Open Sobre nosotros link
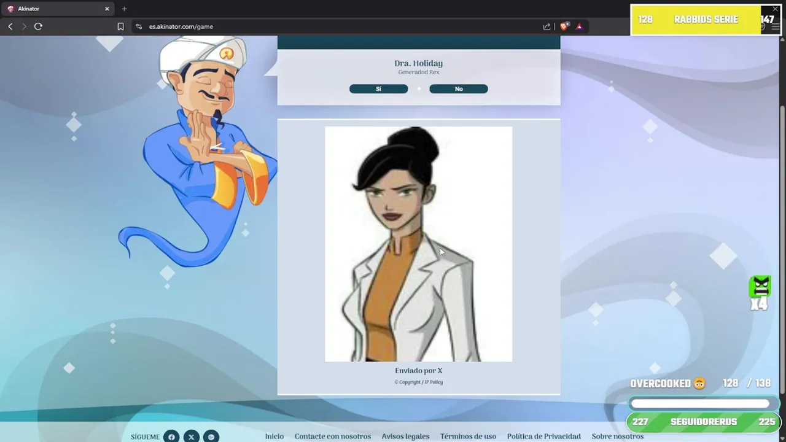The image size is (786, 442). click(617, 436)
